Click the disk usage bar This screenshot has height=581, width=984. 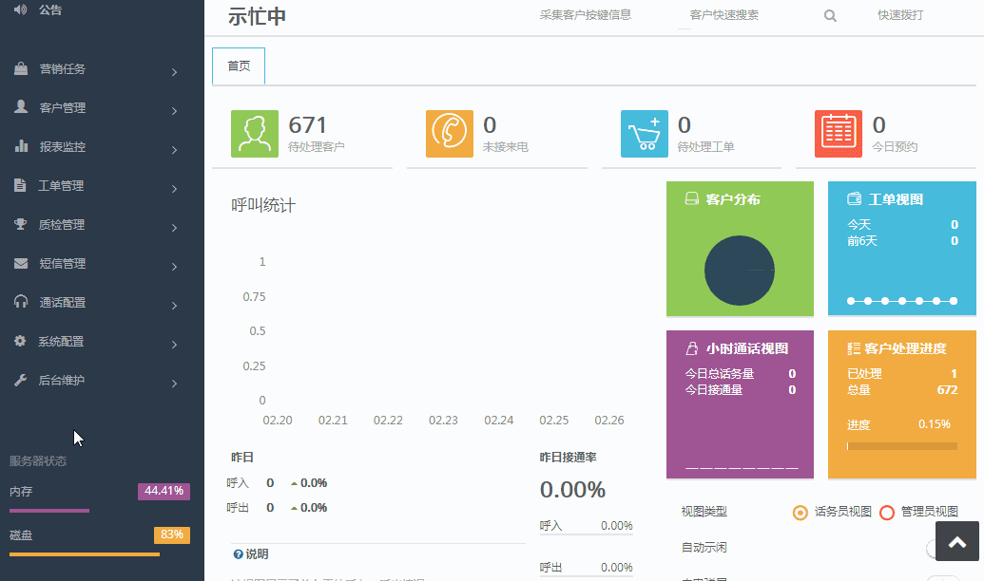85,554
